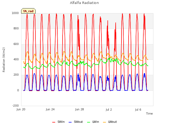Image resolution: width=169 pixels, height=127 pixels.
Task: Toggle LWin series in legend
Action: pos(93,122)
